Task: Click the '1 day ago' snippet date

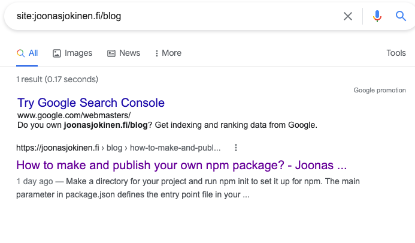Action: point(34,181)
